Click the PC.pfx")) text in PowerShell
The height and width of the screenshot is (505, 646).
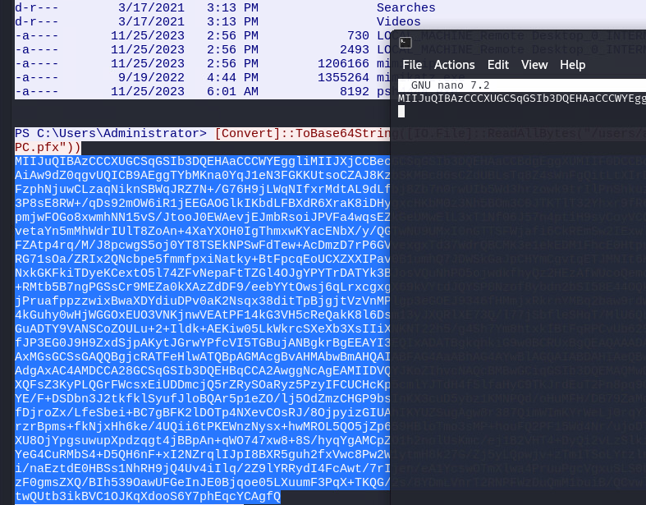pyautogui.click(x=48, y=147)
